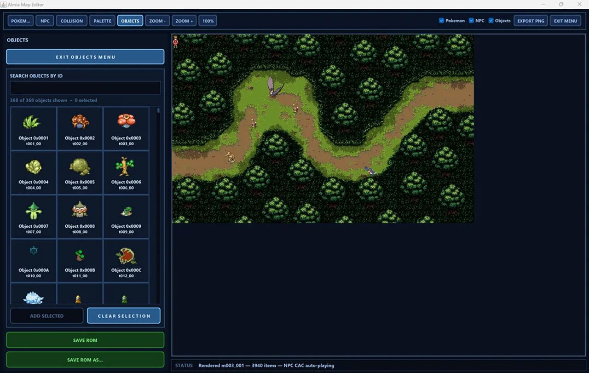Uncheck the Objects visibility checkbox
Screen dimensions: 589x373
tap(491, 21)
